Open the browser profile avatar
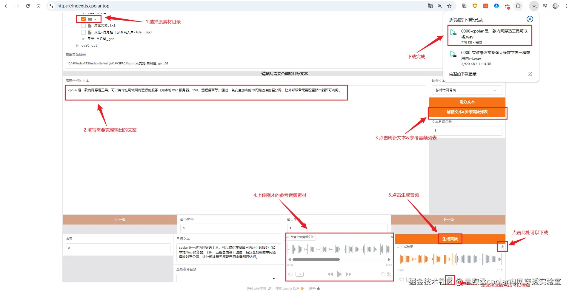This screenshot has height=294, width=569. pyautogui.click(x=556, y=6)
